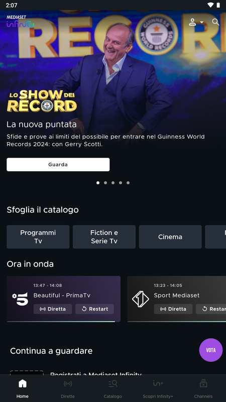The image size is (226, 402).
Task: Jump to the last carousel dot
Action: click(128, 183)
